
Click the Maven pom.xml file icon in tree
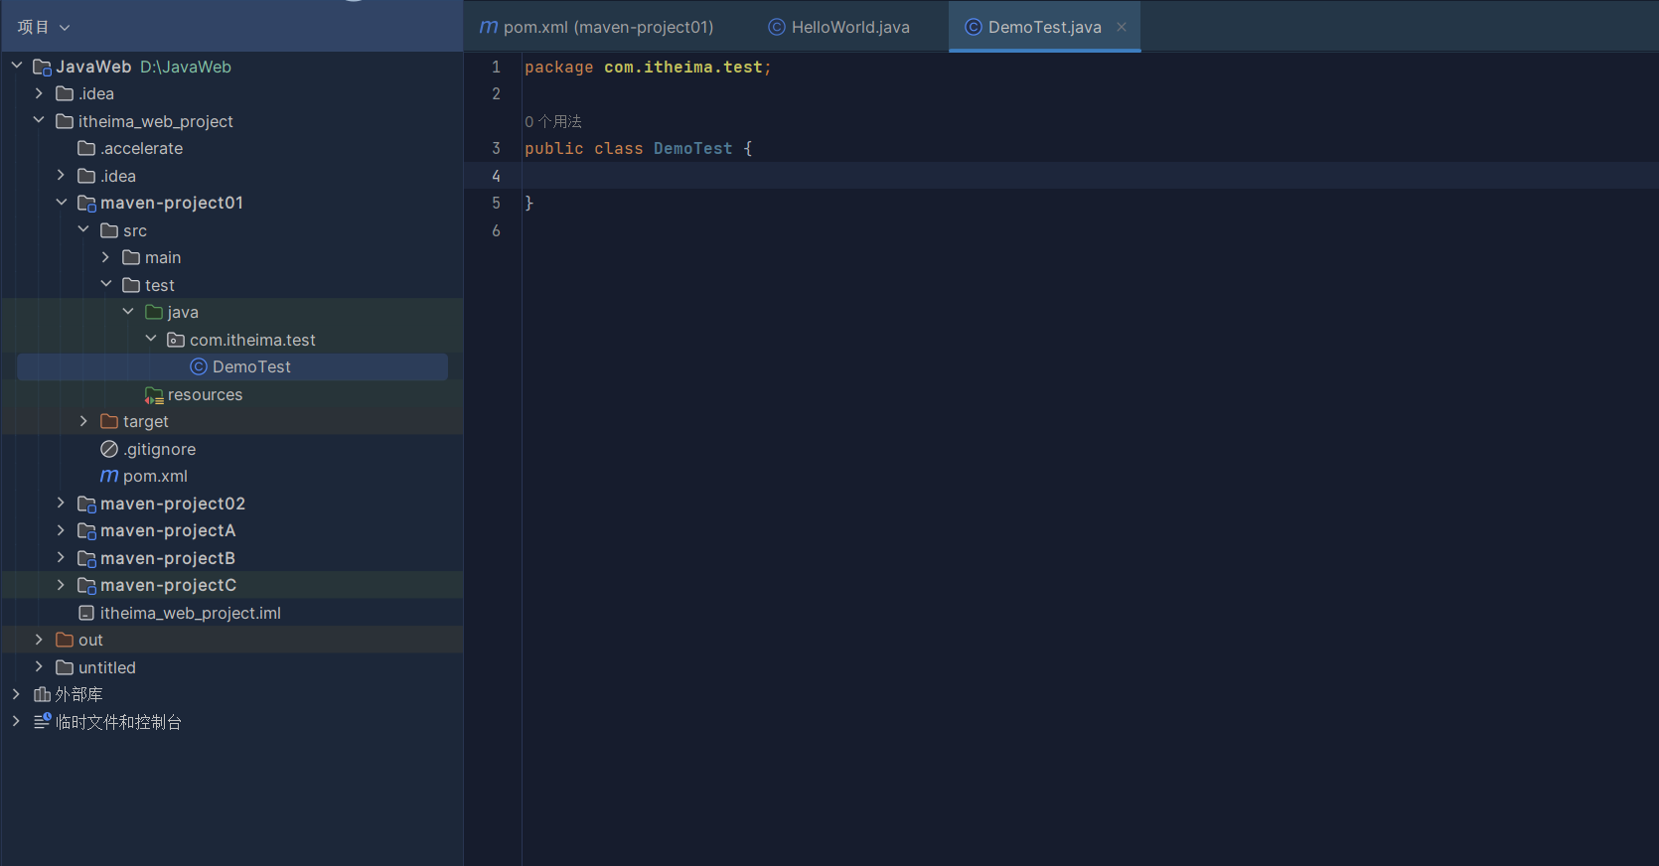click(109, 476)
